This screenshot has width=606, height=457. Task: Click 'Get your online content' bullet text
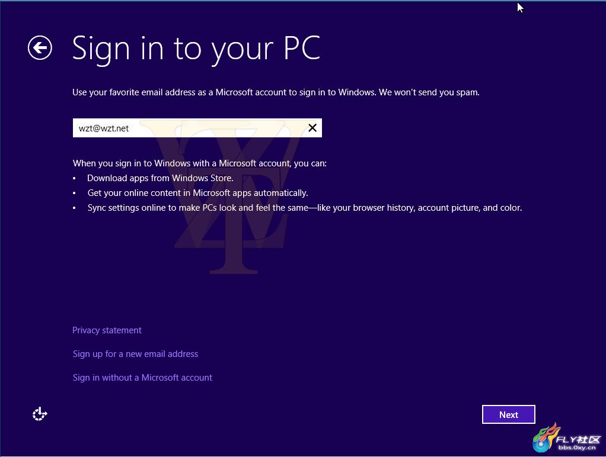click(197, 193)
